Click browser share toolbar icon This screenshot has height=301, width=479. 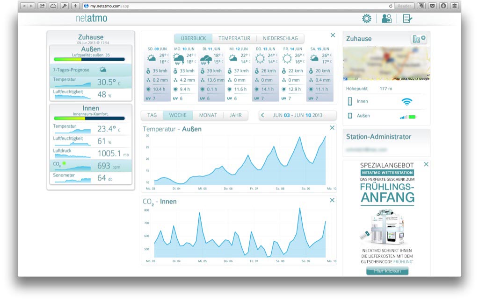tap(42, 6)
